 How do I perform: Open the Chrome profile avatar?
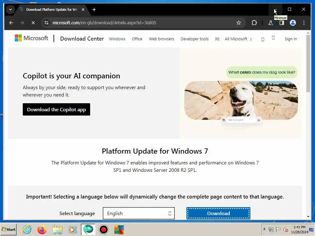tap(293, 23)
